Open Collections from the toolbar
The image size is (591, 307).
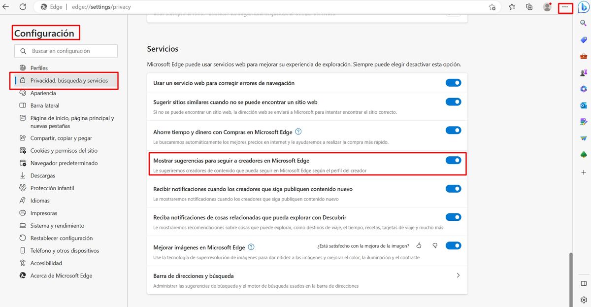point(529,7)
